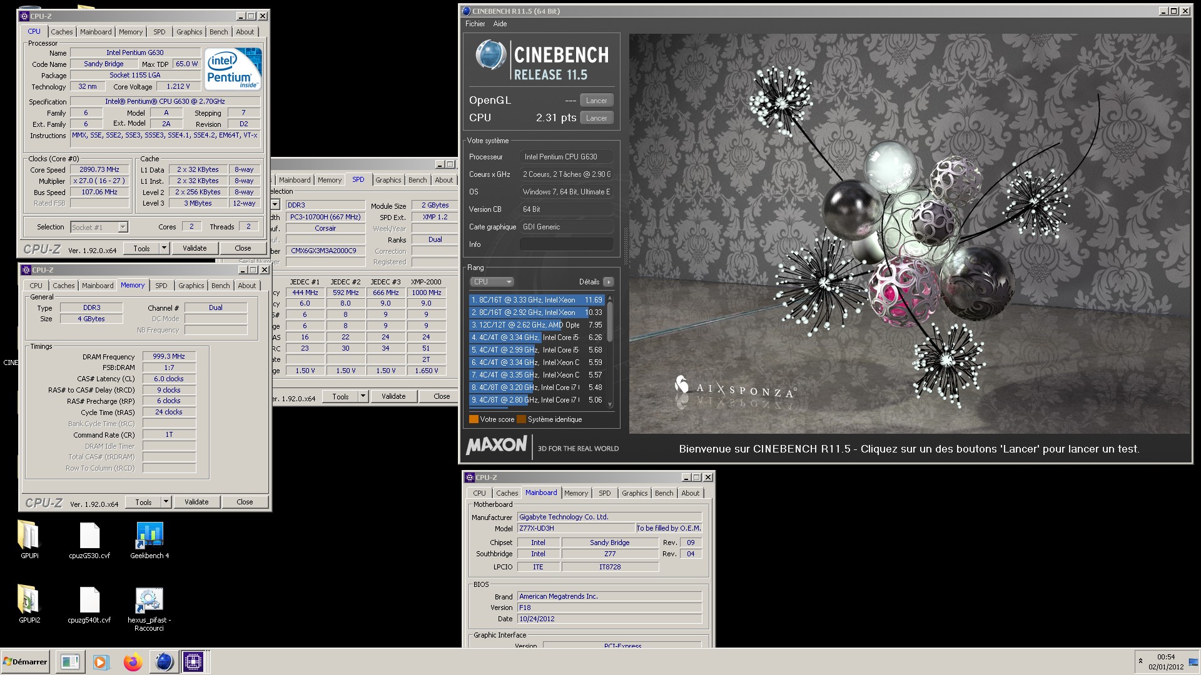This screenshot has width=1201, height=675.
Task: Click Close button in Memory CPU-Z window
Action: tap(245, 502)
